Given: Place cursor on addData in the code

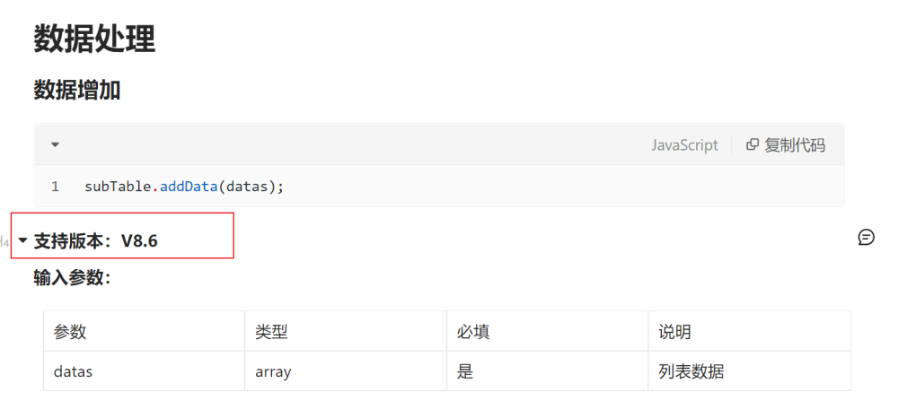Looking at the screenshot, I should coord(189,187).
